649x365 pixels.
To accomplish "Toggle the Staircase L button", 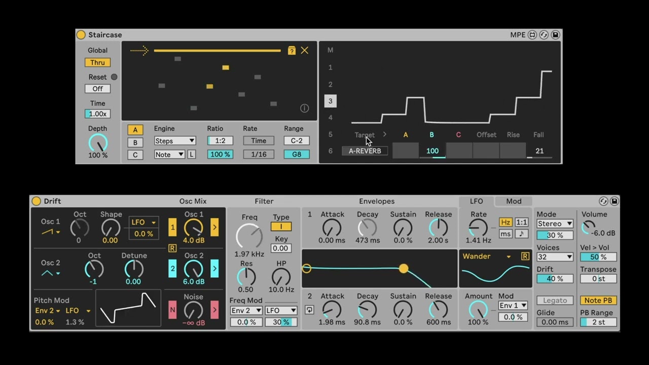I will (x=191, y=155).
